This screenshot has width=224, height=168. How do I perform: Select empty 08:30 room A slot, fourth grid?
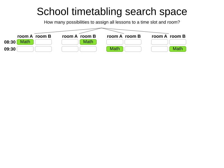(160, 42)
